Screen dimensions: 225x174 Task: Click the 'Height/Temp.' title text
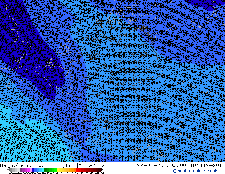pos(16,165)
